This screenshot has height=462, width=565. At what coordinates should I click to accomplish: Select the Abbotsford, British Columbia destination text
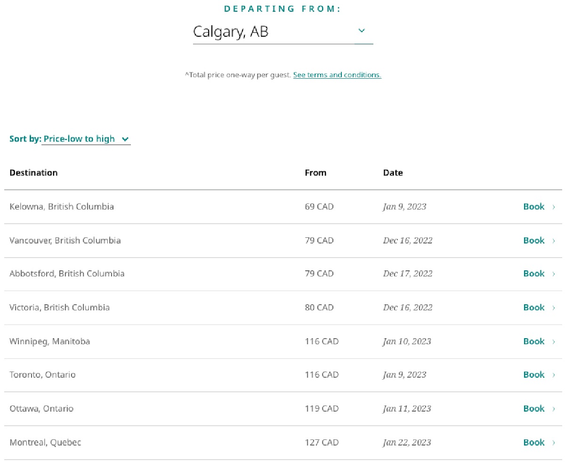pos(67,274)
